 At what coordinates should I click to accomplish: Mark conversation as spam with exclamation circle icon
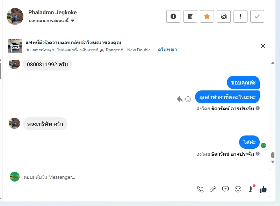click(173, 16)
